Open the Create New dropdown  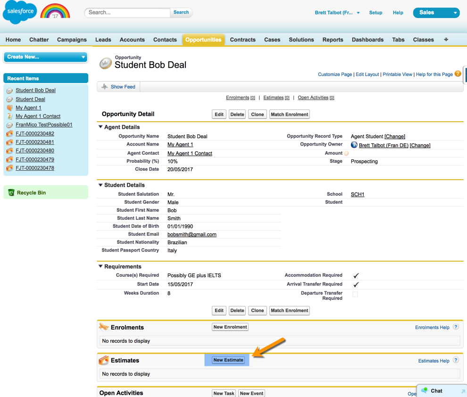click(x=45, y=57)
